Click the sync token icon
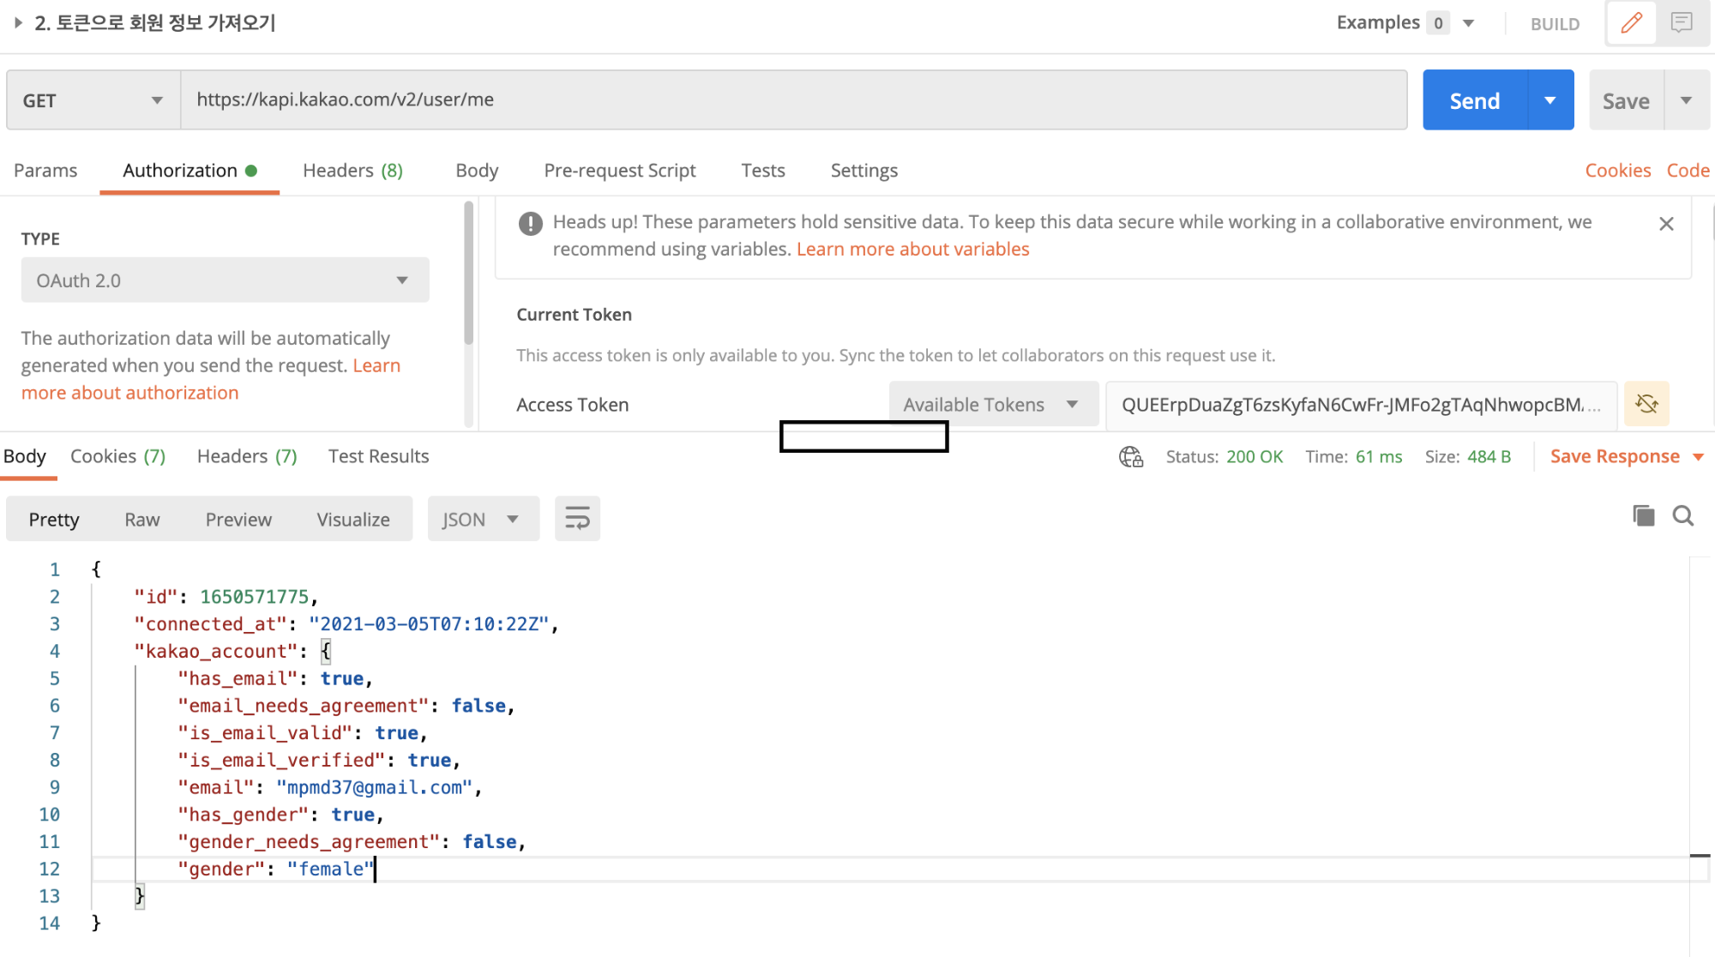This screenshot has height=957, width=1715. click(1646, 404)
